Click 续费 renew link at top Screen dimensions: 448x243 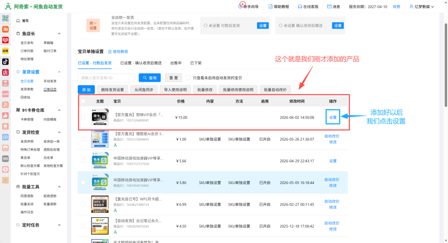(396, 7)
